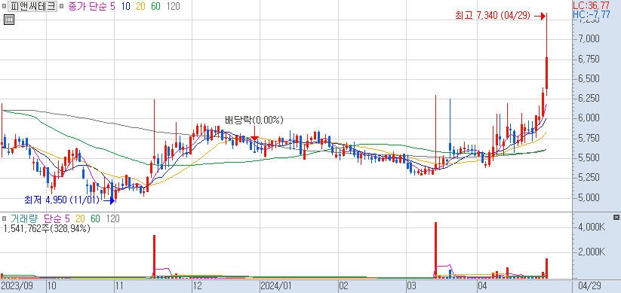Image resolution: width=621 pixels, height=293 pixels.
Task: Click the 12 month date axis label
Action: [198, 285]
